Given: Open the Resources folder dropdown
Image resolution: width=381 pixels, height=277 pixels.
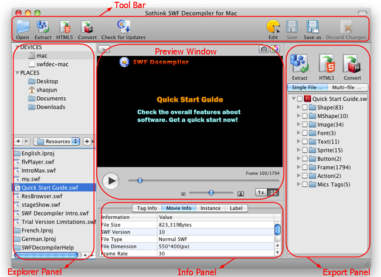Looking at the screenshot, I should click(56, 141).
